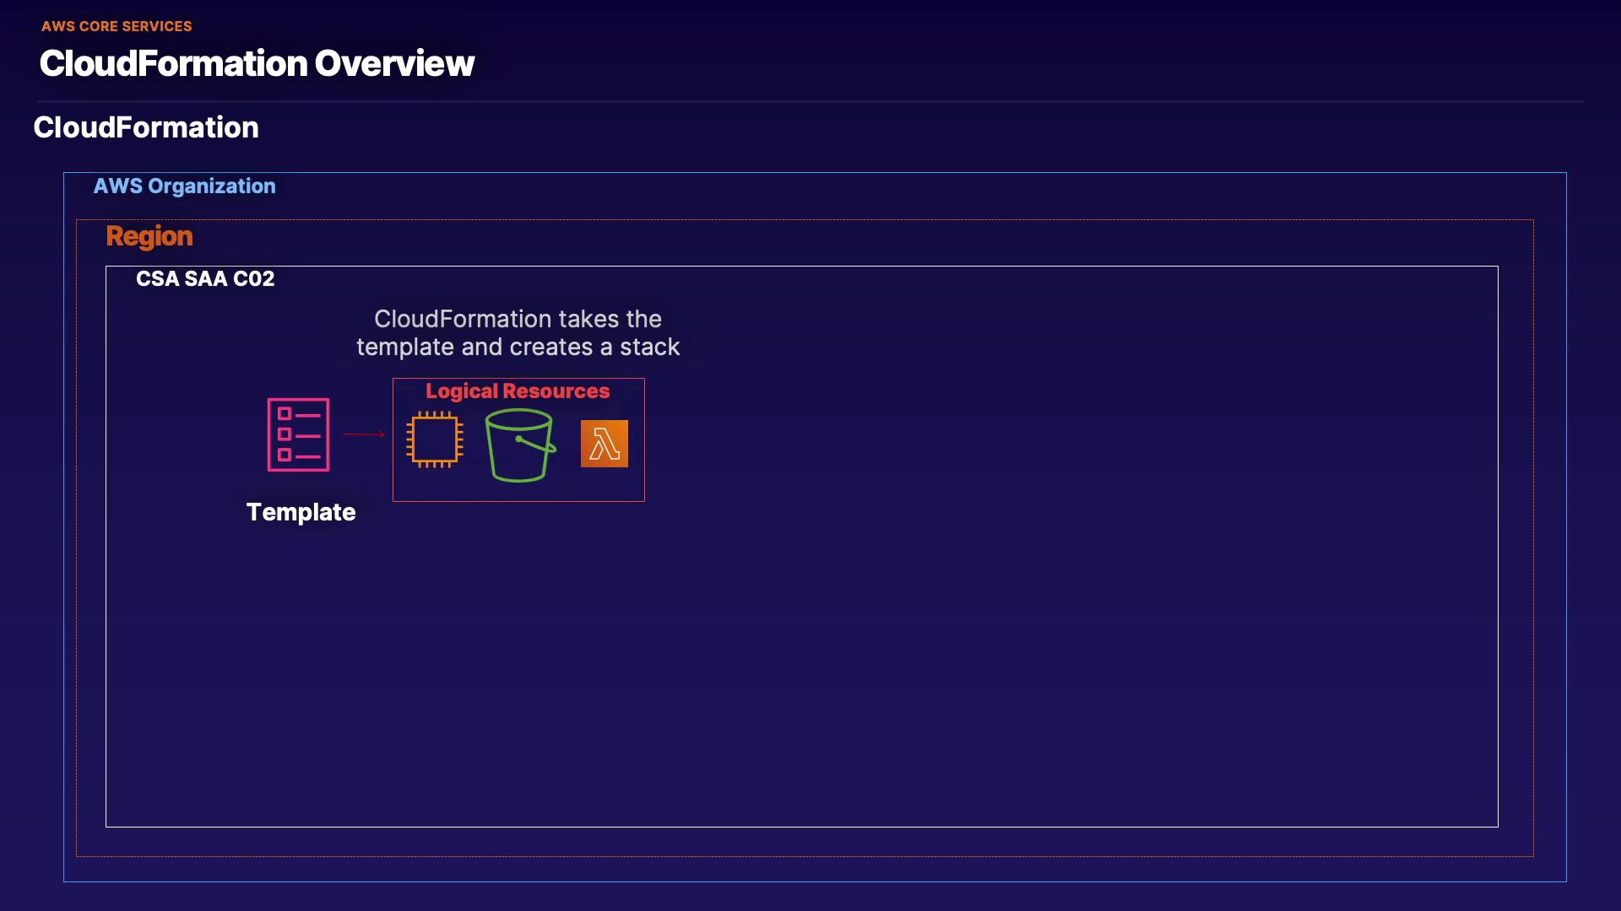
Task: Click the 'AWS Organization' label
Action: pos(184,186)
